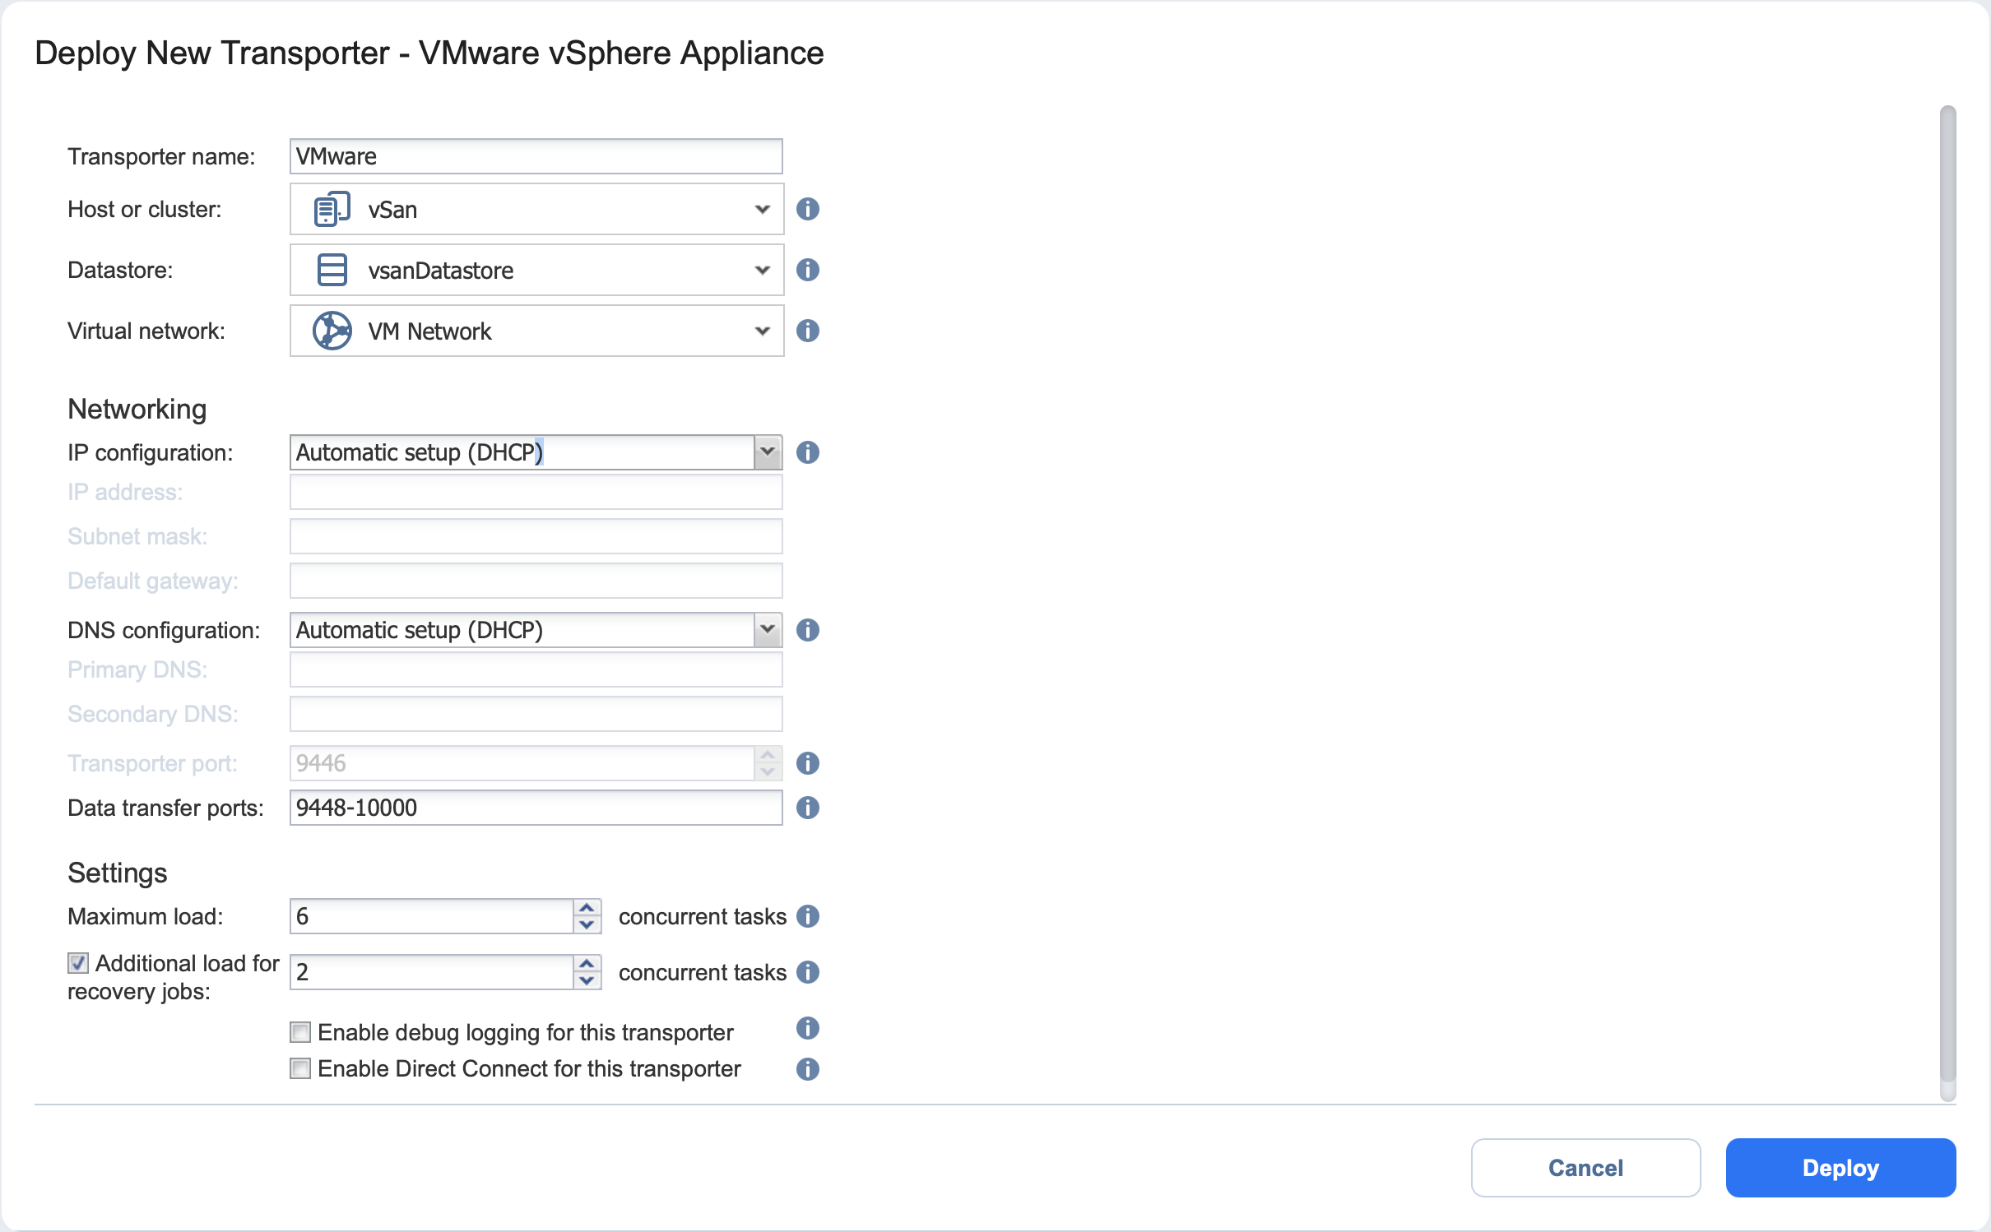Screen dimensions: 1991x1232
Task: Enable debug logging for this transporter
Action: [300, 1032]
